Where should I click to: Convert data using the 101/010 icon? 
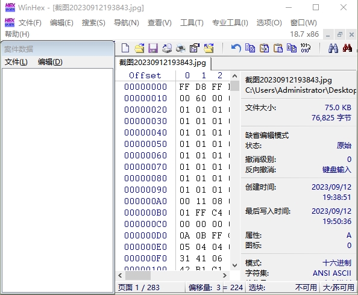(x=305, y=48)
